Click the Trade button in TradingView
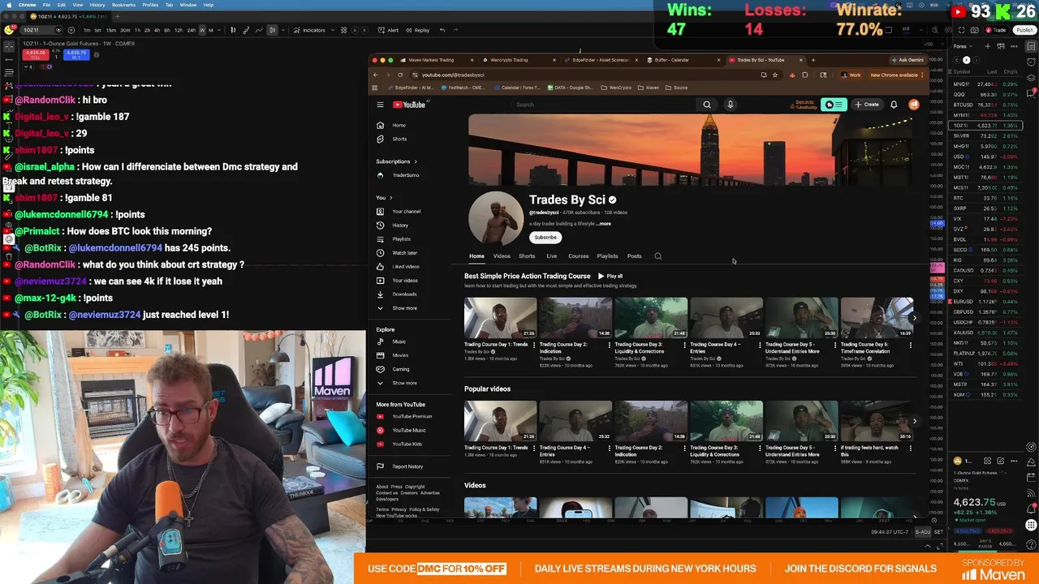The width and height of the screenshot is (1039, 584). [996, 30]
